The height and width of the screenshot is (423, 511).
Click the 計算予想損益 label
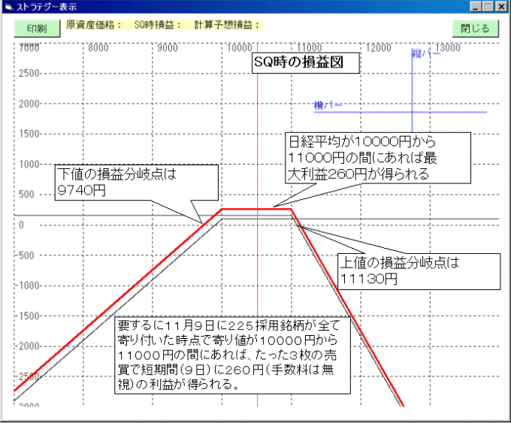pos(227,25)
